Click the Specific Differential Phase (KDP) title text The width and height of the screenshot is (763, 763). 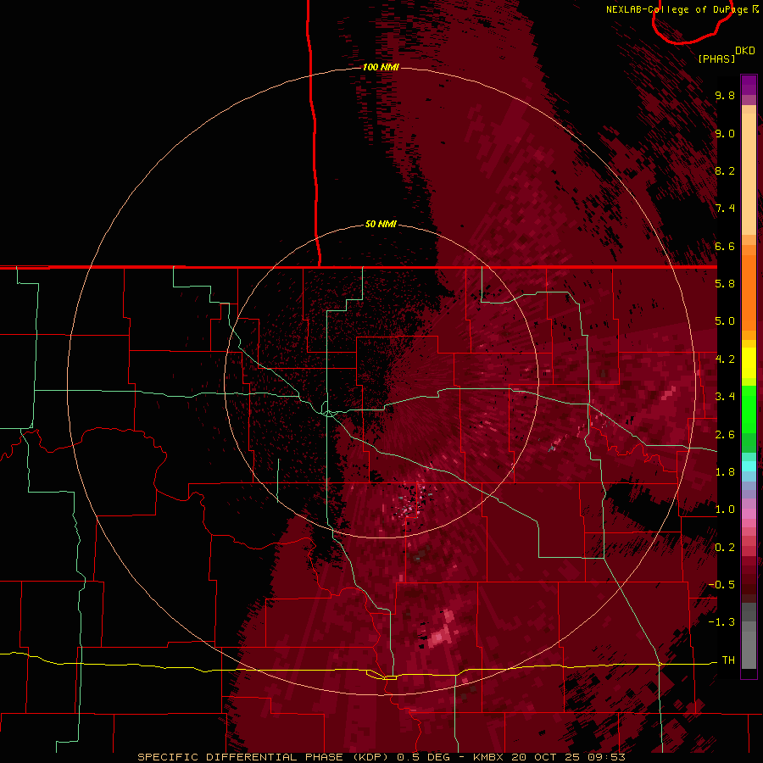pos(263,757)
